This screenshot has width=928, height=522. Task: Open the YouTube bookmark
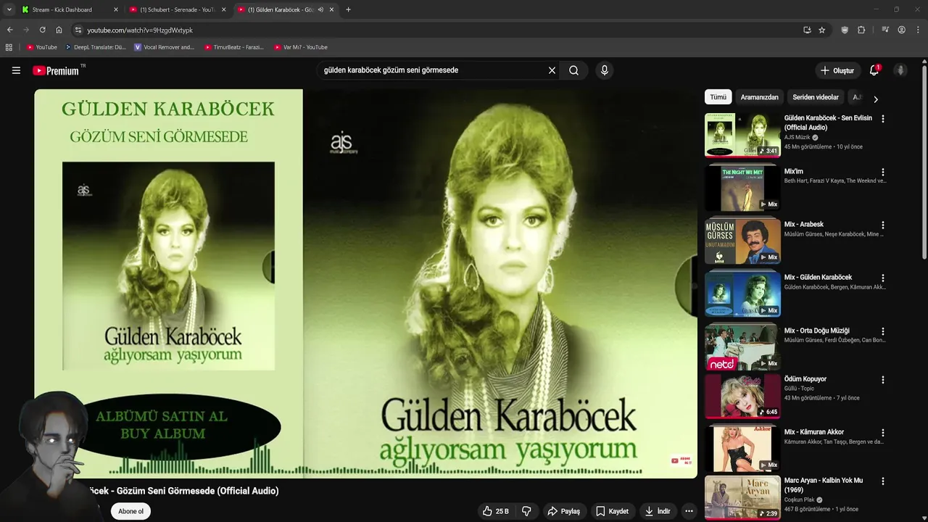tap(41, 47)
